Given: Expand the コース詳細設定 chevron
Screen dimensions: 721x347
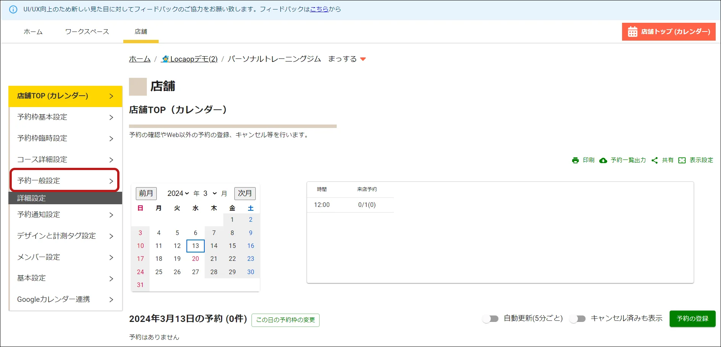Looking at the screenshot, I should tap(111, 160).
